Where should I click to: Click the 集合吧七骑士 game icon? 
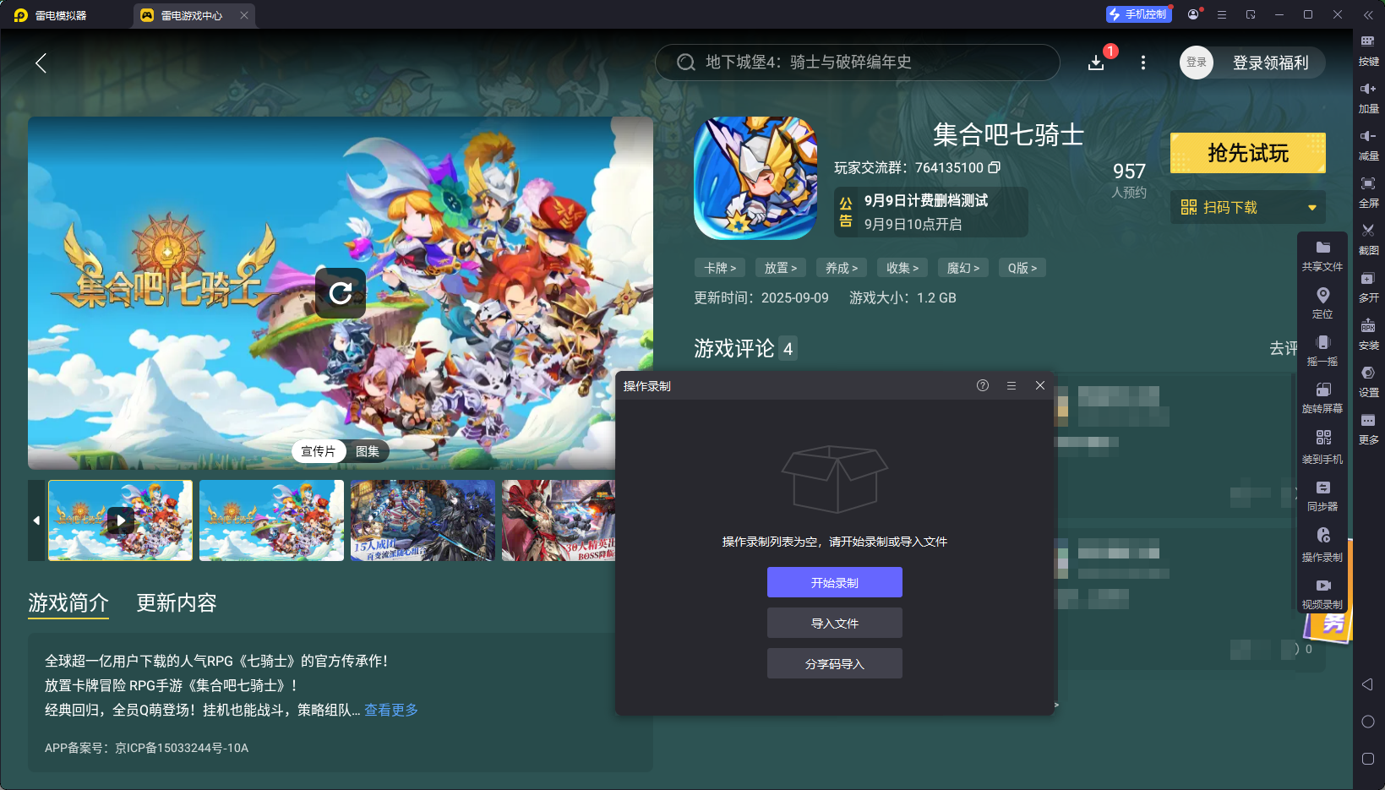(x=755, y=178)
